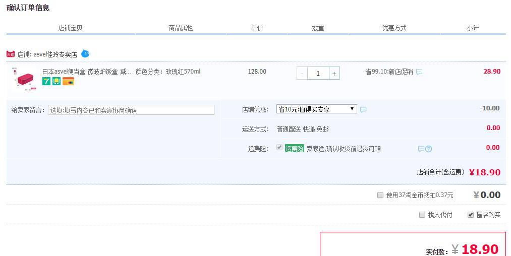The image size is (511, 256).
Task: Click the 商品属性 column header
Action: pos(181,28)
